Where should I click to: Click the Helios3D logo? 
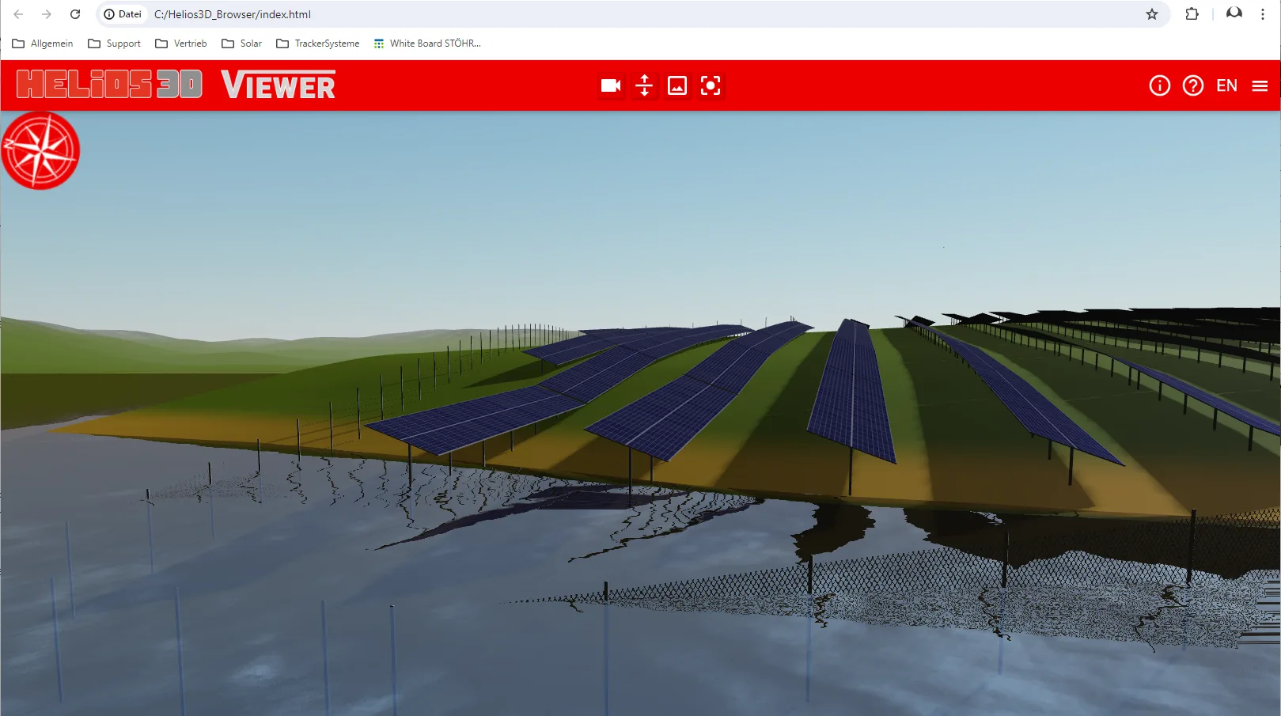coord(109,84)
